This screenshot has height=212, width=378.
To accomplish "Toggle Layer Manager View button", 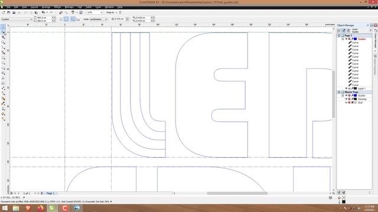I will pyautogui.click(x=348, y=31).
